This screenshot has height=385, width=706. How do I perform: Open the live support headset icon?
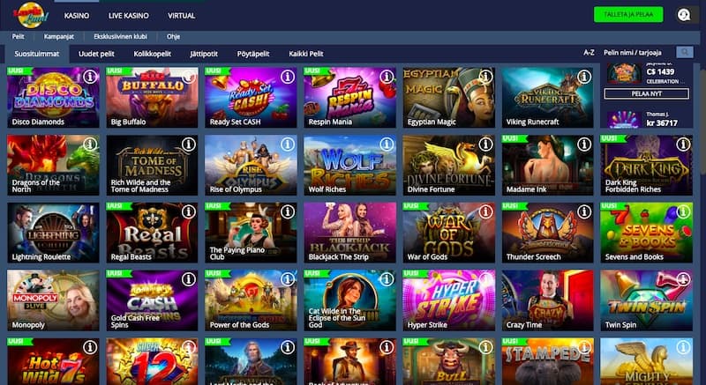tap(684, 15)
